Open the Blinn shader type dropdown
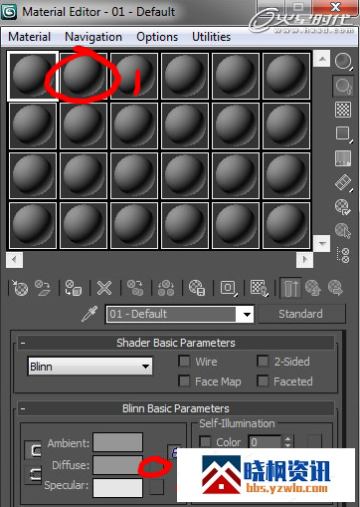Screen dimensions: 360x507 click(x=90, y=367)
